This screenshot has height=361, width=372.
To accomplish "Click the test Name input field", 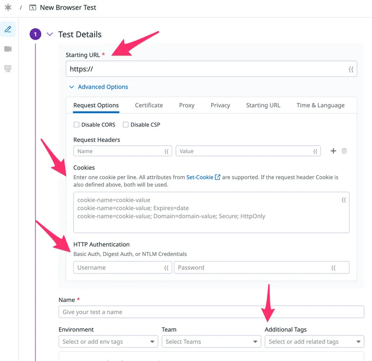I will click(x=211, y=312).
